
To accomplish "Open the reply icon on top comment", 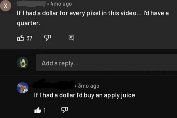I will coord(71,38).
